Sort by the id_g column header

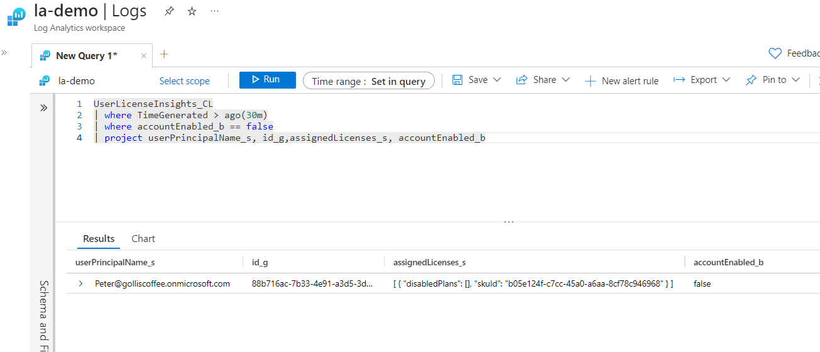[260, 262]
